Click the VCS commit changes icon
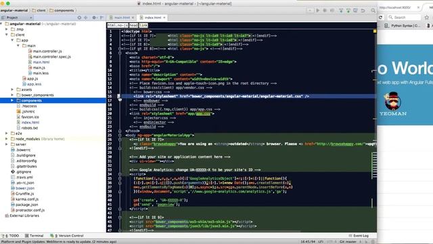 tap(348, 10)
